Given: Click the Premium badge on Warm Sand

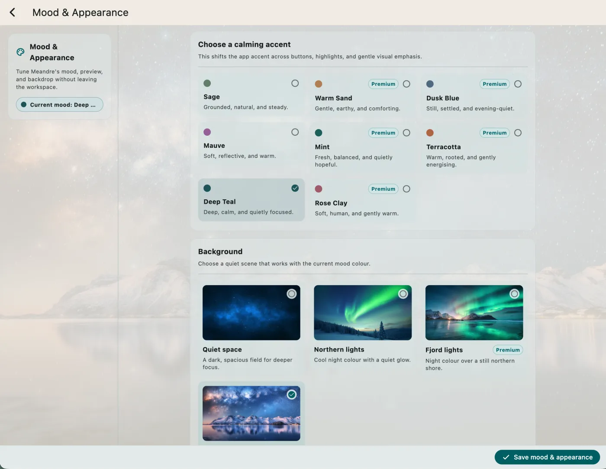Looking at the screenshot, I should coord(383,84).
